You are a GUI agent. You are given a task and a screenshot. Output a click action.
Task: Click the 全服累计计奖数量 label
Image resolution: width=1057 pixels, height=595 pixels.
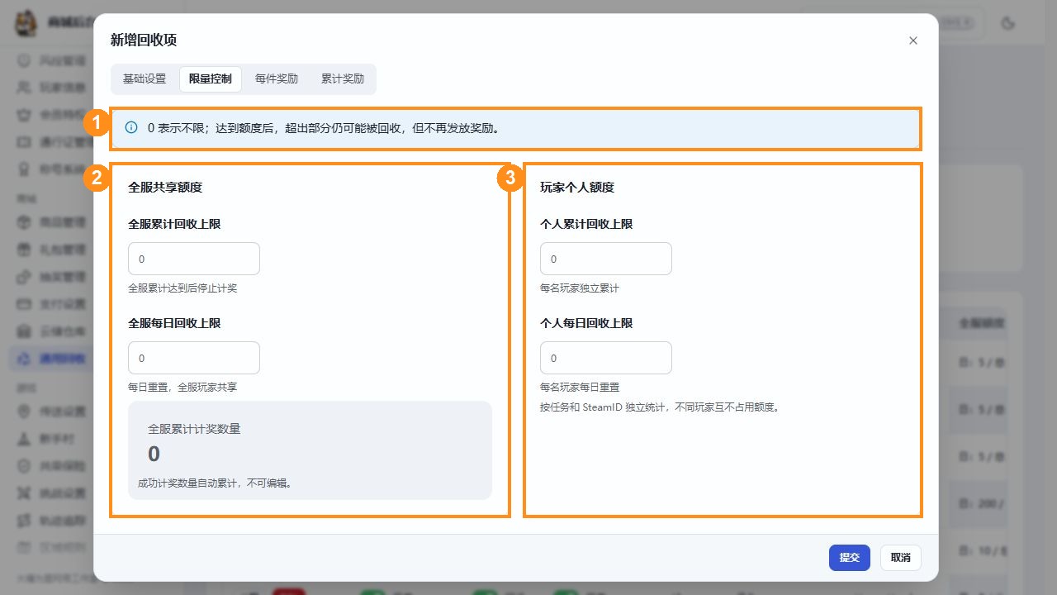click(194, 429)
